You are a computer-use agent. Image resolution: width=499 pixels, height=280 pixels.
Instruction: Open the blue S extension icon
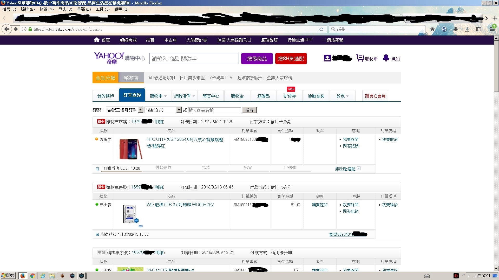pyautogui.click(x=444, y=29)
